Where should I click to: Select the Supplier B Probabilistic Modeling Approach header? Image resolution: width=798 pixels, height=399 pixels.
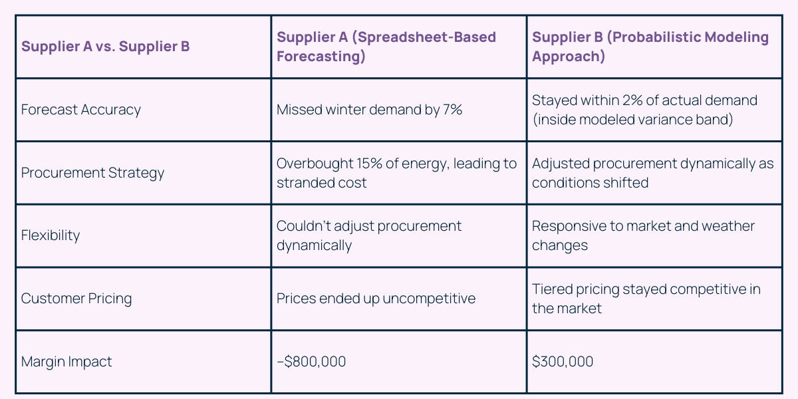point(650,47)
